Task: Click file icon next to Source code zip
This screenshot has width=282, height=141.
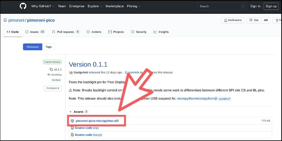Action: tap(72, 128)
